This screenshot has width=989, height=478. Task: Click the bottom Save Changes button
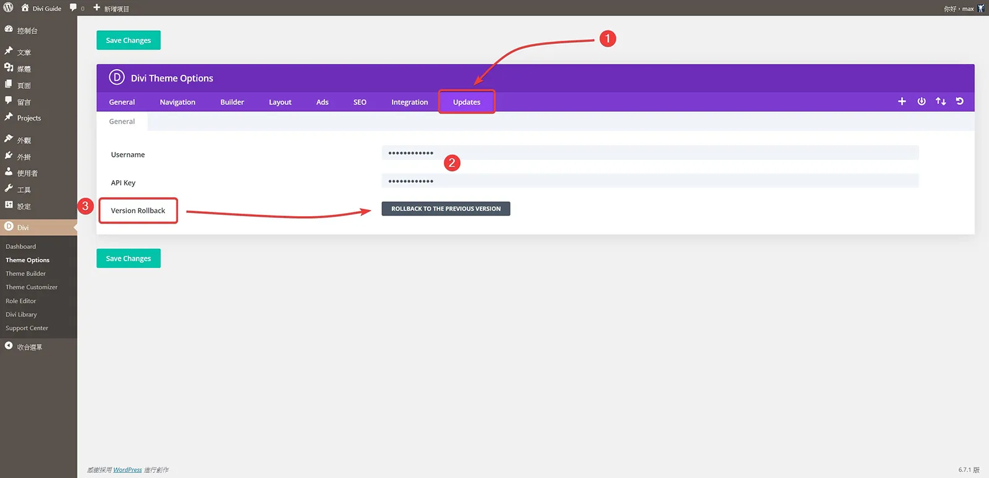[x=129, y=258]
